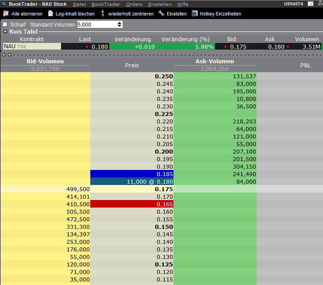The image size is (323, 285).
Task: Open the Orders menu
Action: pos(134,4)
